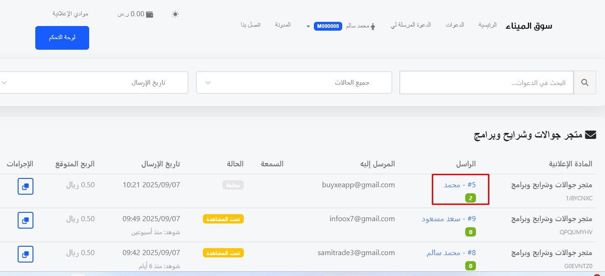Click the envelope icon beside store title
Viewport: 605px width, 276px height.
[x=590, y=135]
